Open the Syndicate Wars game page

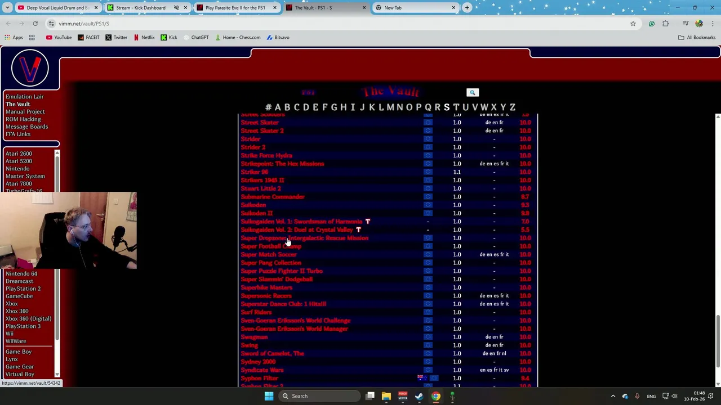pos(262,370)
